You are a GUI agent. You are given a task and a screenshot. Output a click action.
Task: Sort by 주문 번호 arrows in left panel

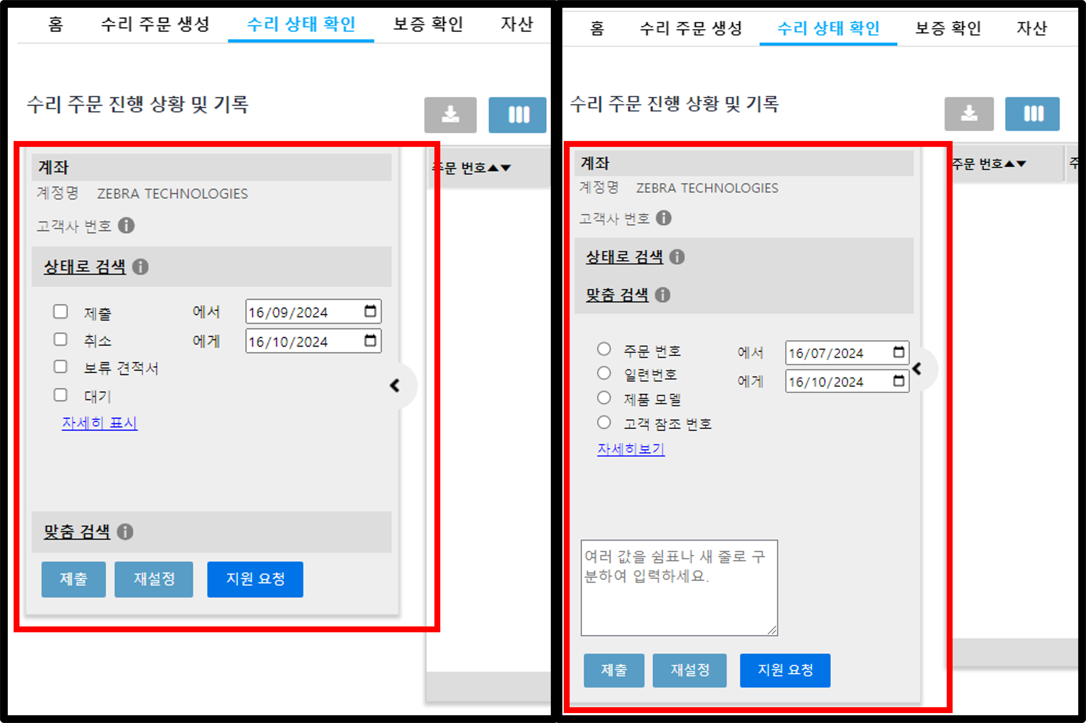(x=499, y=168)
